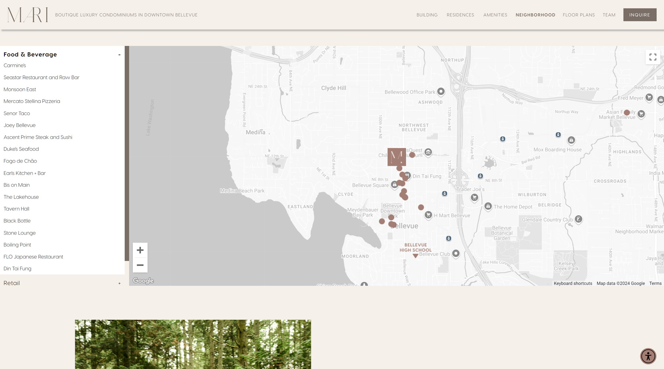
Task: Zoom in on the map
Action: pyautogui.click(x=140, y=250)
